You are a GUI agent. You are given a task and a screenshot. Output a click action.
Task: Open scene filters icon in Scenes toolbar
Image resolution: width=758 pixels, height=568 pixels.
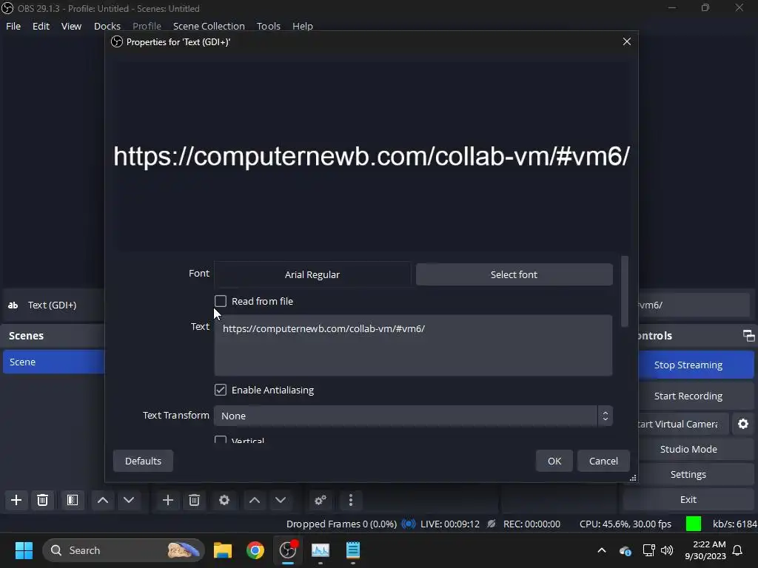coord(73,500)
